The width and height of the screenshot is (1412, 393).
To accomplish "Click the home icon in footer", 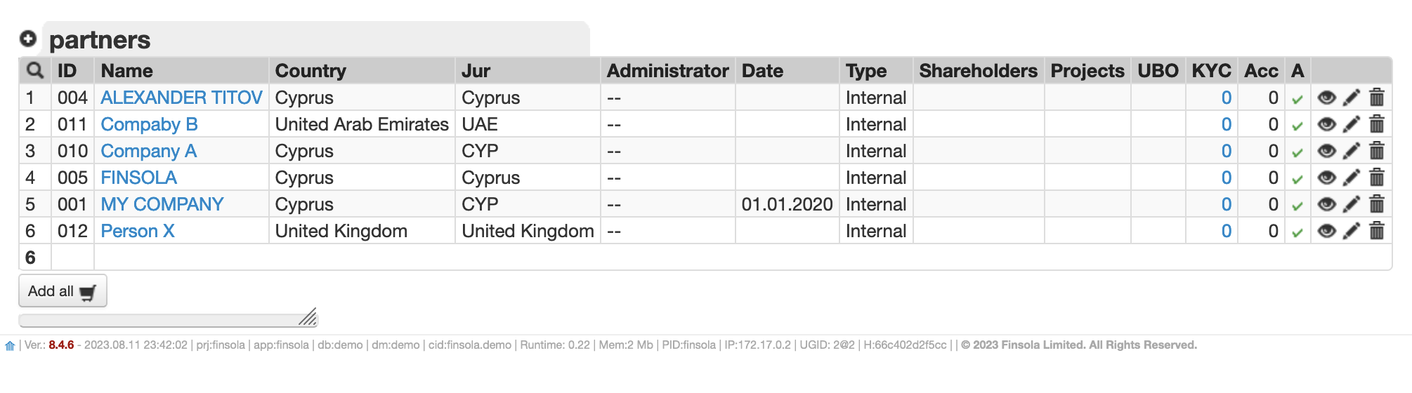I will click(10, 346).
